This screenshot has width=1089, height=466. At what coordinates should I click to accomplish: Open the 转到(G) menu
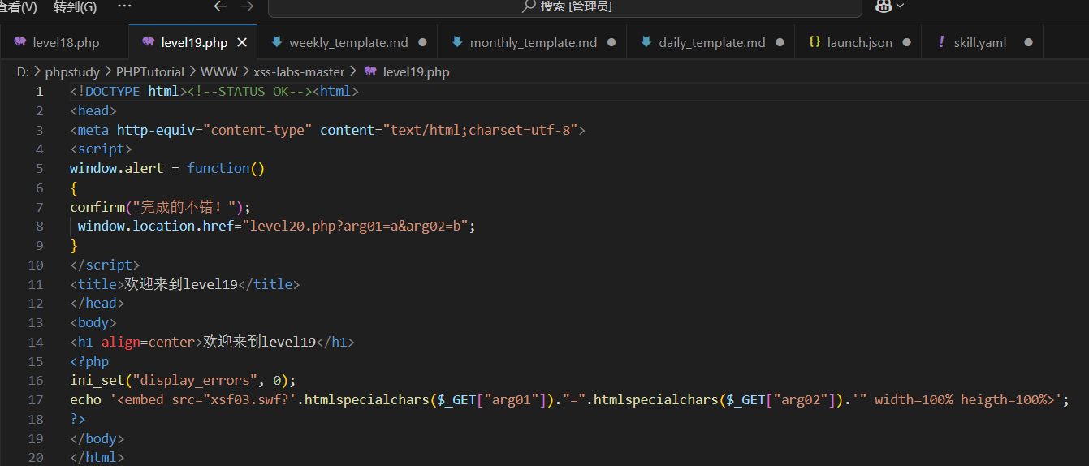(75, 6)
